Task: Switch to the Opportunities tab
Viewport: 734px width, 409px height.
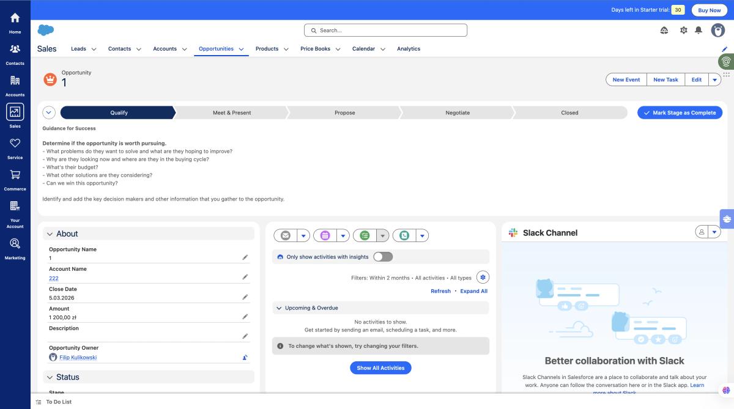Action: (216, 49)
